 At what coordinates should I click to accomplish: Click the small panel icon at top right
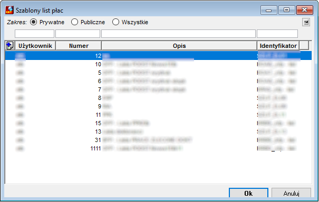(306, 22)
